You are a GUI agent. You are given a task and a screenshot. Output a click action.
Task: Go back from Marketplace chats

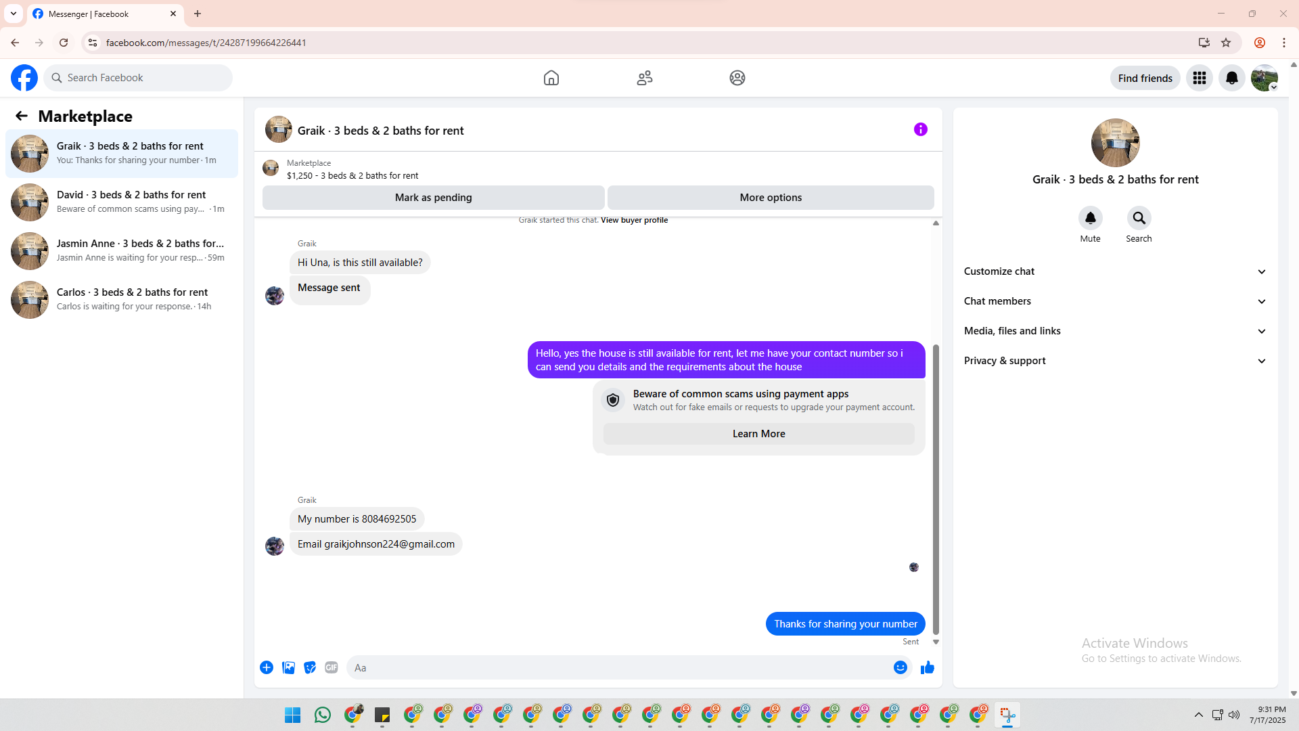click(22, 116)
